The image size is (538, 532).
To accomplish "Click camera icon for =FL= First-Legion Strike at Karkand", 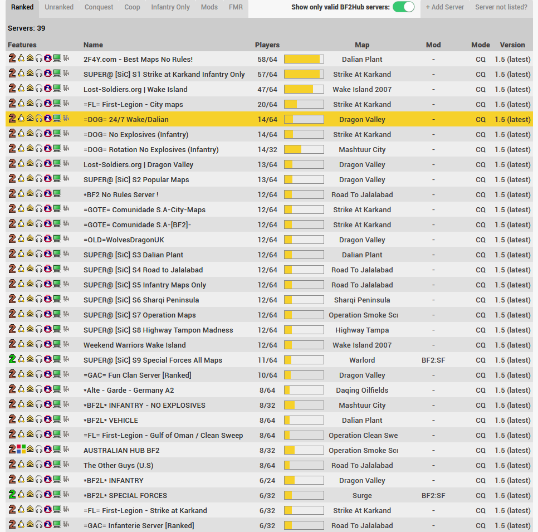I will coord(66,510).
